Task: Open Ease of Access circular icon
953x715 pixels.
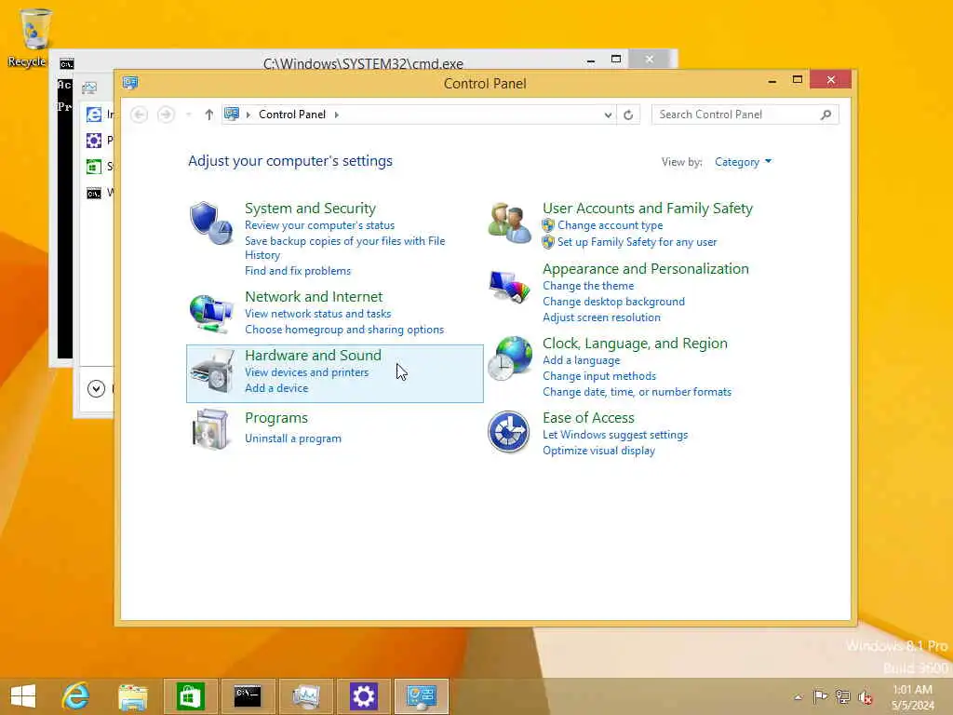Action: click(509, 432)
